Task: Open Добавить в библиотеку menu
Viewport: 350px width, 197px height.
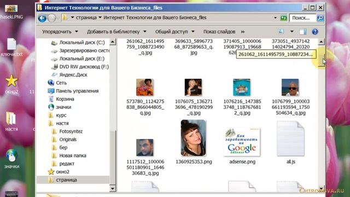Action: (x=116, y=32)
